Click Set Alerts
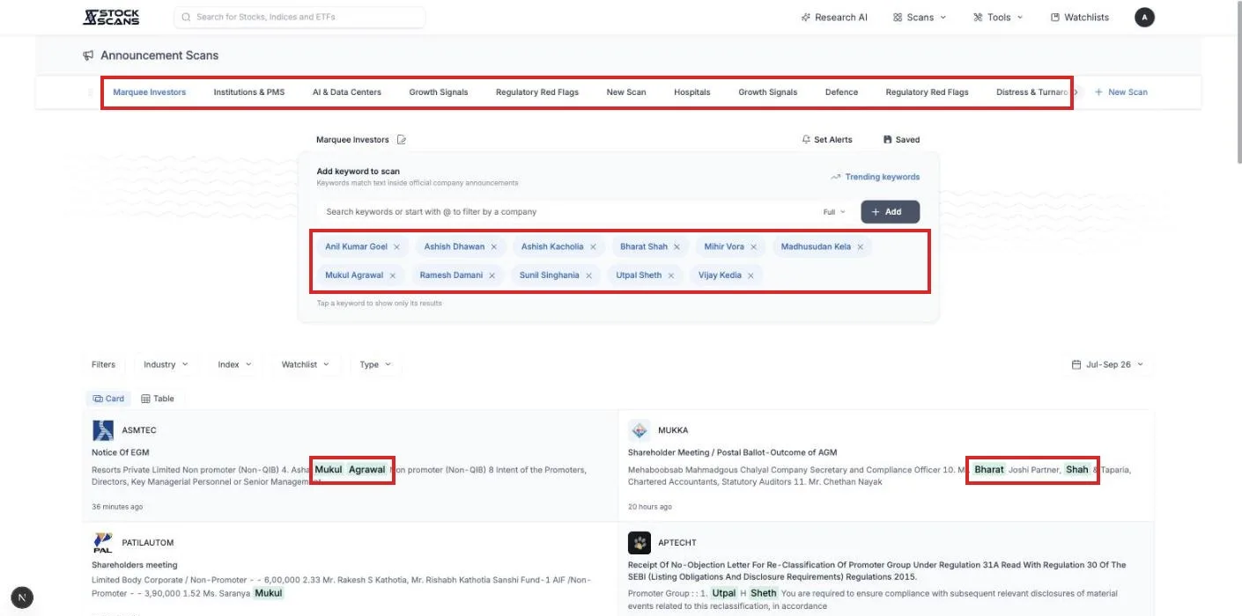Viewport: 1242px width, 616px height. 827,140
